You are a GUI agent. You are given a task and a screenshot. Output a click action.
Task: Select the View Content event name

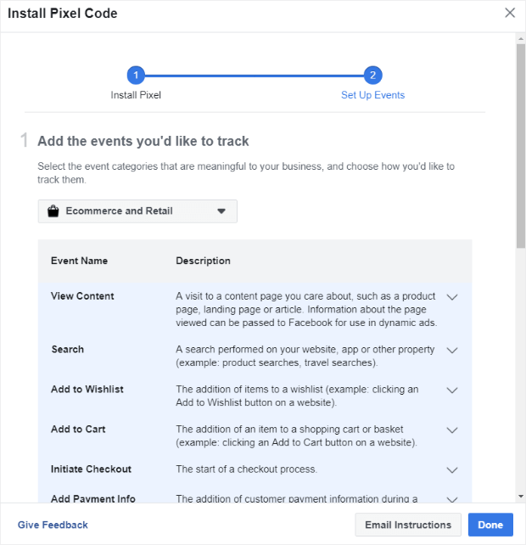point(82,295)
